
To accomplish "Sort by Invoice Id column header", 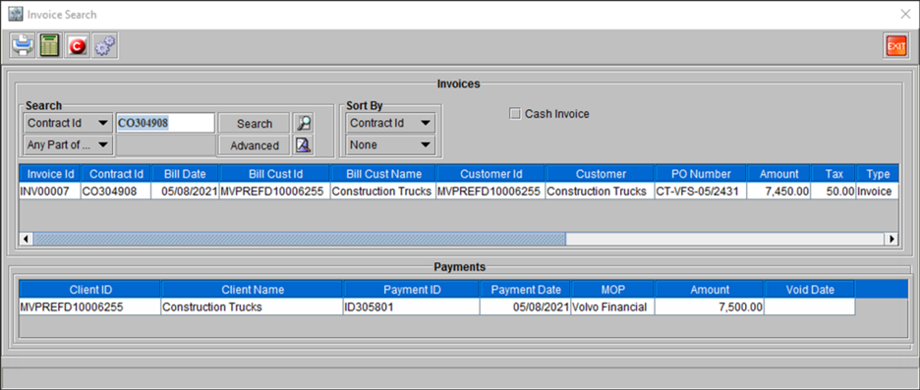I will (x=50, y=174).
